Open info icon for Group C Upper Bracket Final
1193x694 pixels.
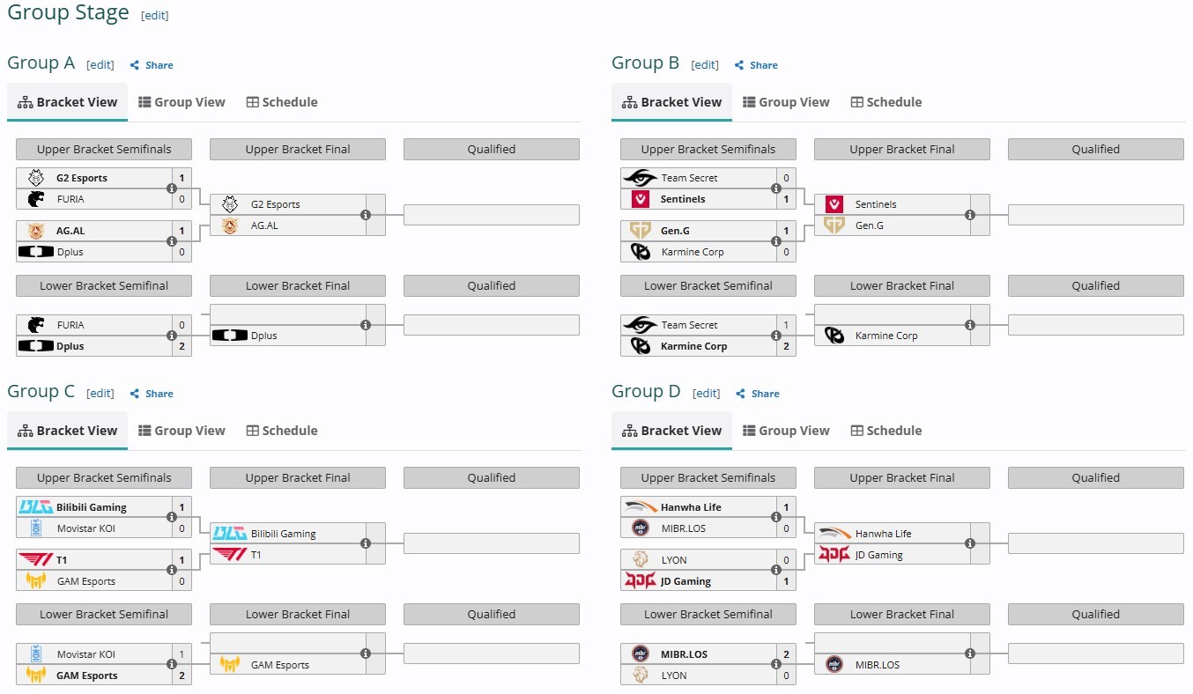click(x=366, y=544)
